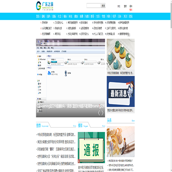The image size is (172, 172).
Task: Open More link beside the 头条 heading
Action: tap(133, 121)
